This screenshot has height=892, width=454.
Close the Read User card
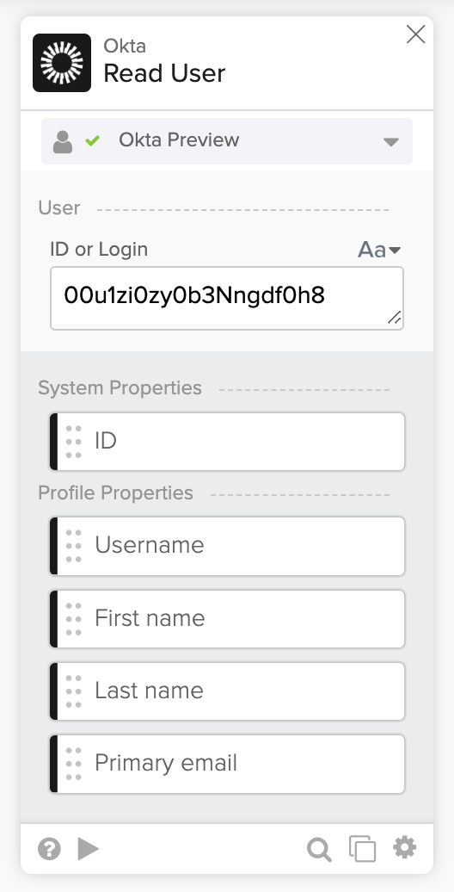[416, 34]
